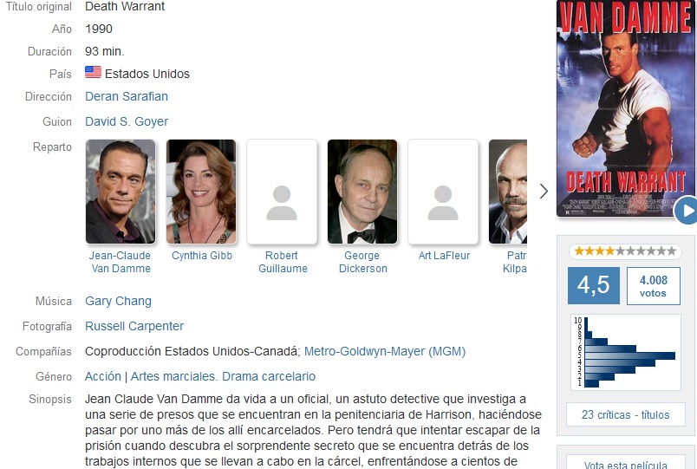The width and height of the screenshot is (697, 469).
Task: Open George Dickerson's cast photo
Action: point(362,192)
